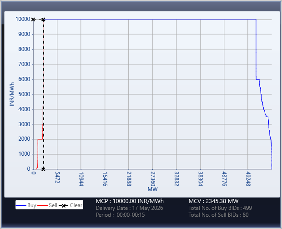282x229 pixels.
Task: Click the 38304 x-axis label
Action: (x=200, y=179)
